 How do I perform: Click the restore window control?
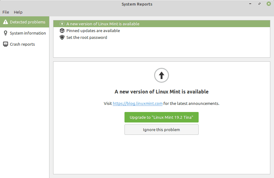[259, 4]
